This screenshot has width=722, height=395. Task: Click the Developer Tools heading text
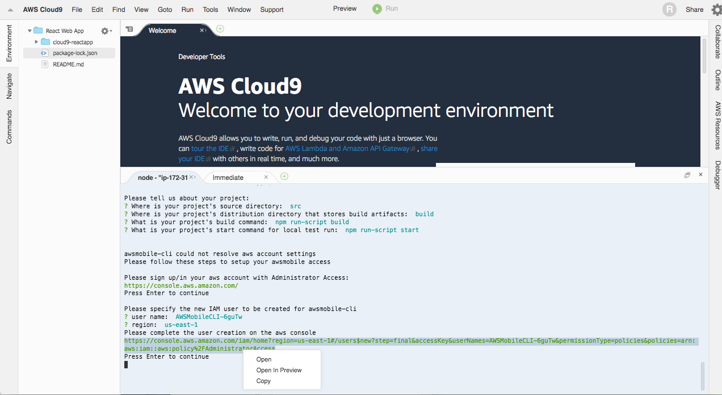tap(202, 57)
